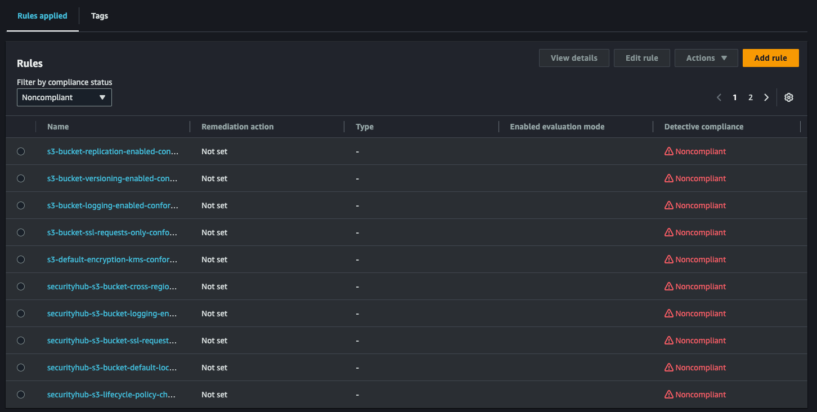The height and width of the screenshot is (412, 817).
Task: Go to next page arrow
Action: coord(766,97)
